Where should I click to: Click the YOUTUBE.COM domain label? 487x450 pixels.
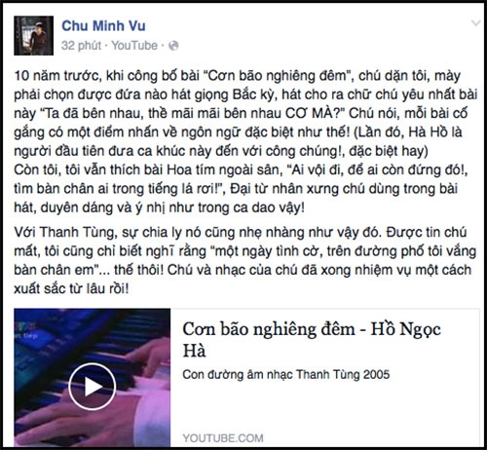(223, 438)
